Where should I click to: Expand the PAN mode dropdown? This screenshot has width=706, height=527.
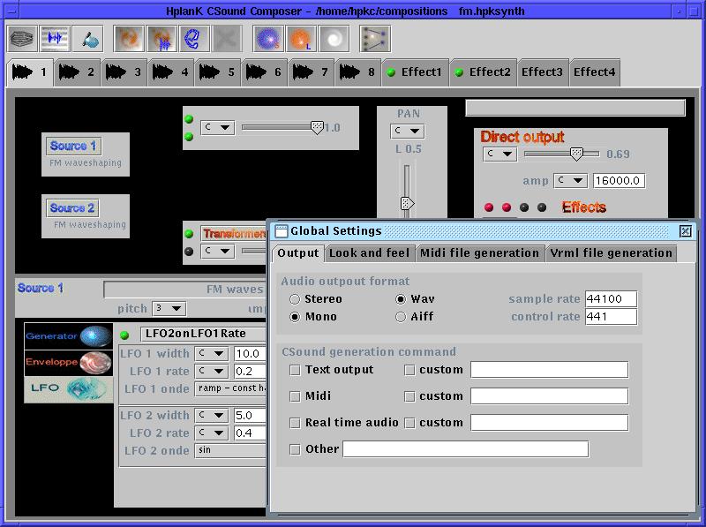tap(408, 132)
